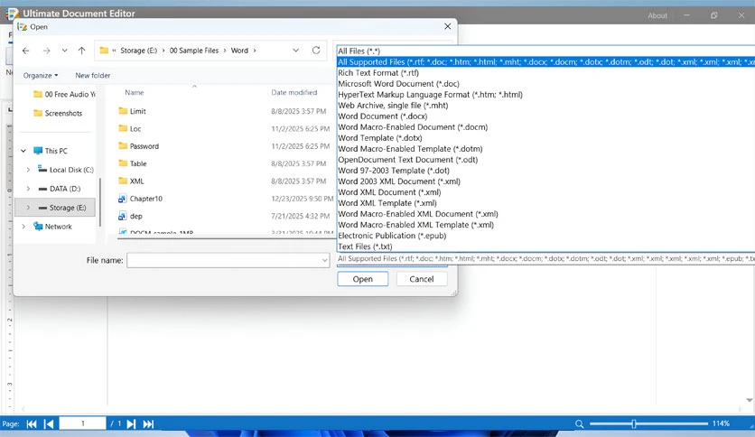Choose All Files (*.*) filter
Image resolution: width=755 pixels, height=437 pixels.
546,51
